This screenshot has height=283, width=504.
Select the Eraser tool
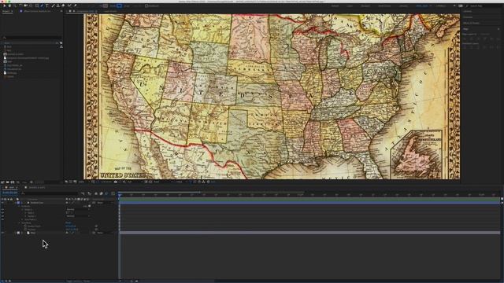click(63, 6)
